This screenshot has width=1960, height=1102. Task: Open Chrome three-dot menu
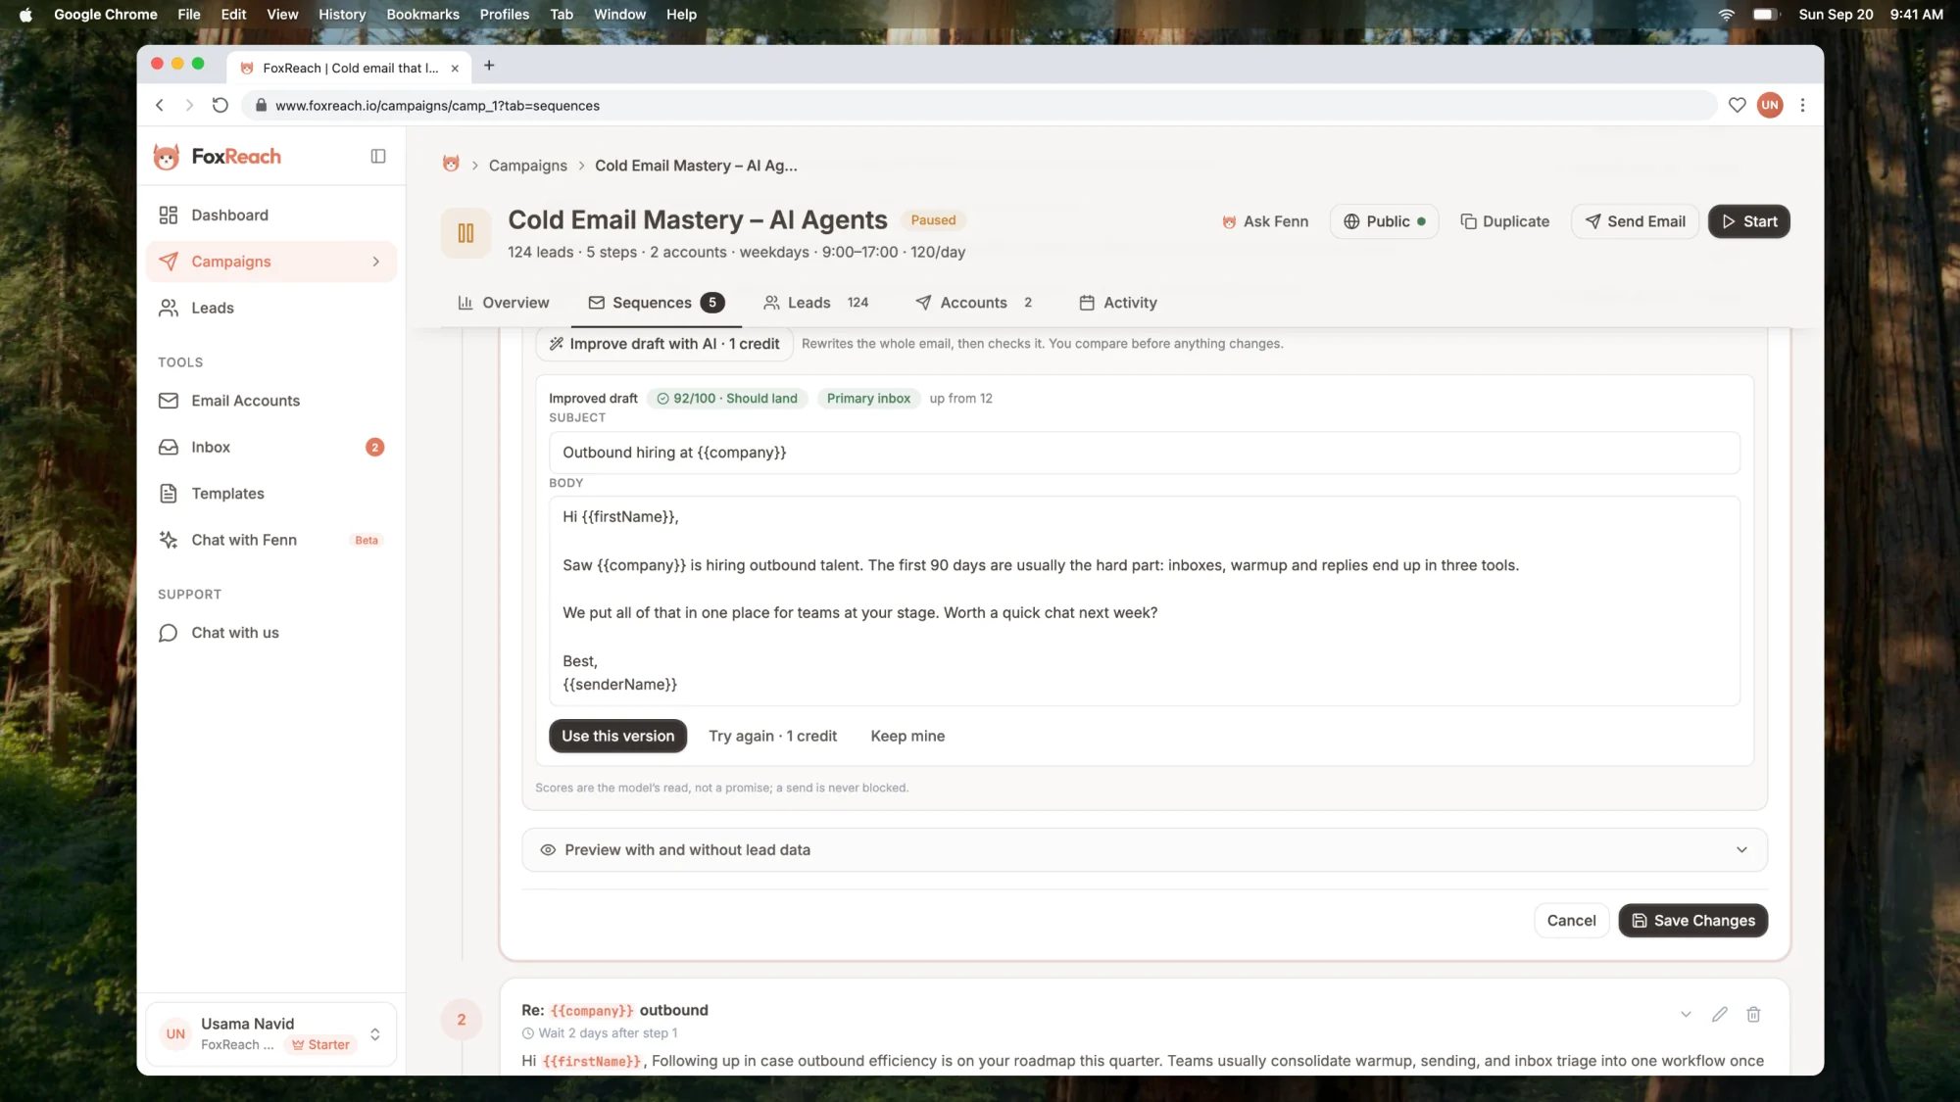pos(1802,105)
